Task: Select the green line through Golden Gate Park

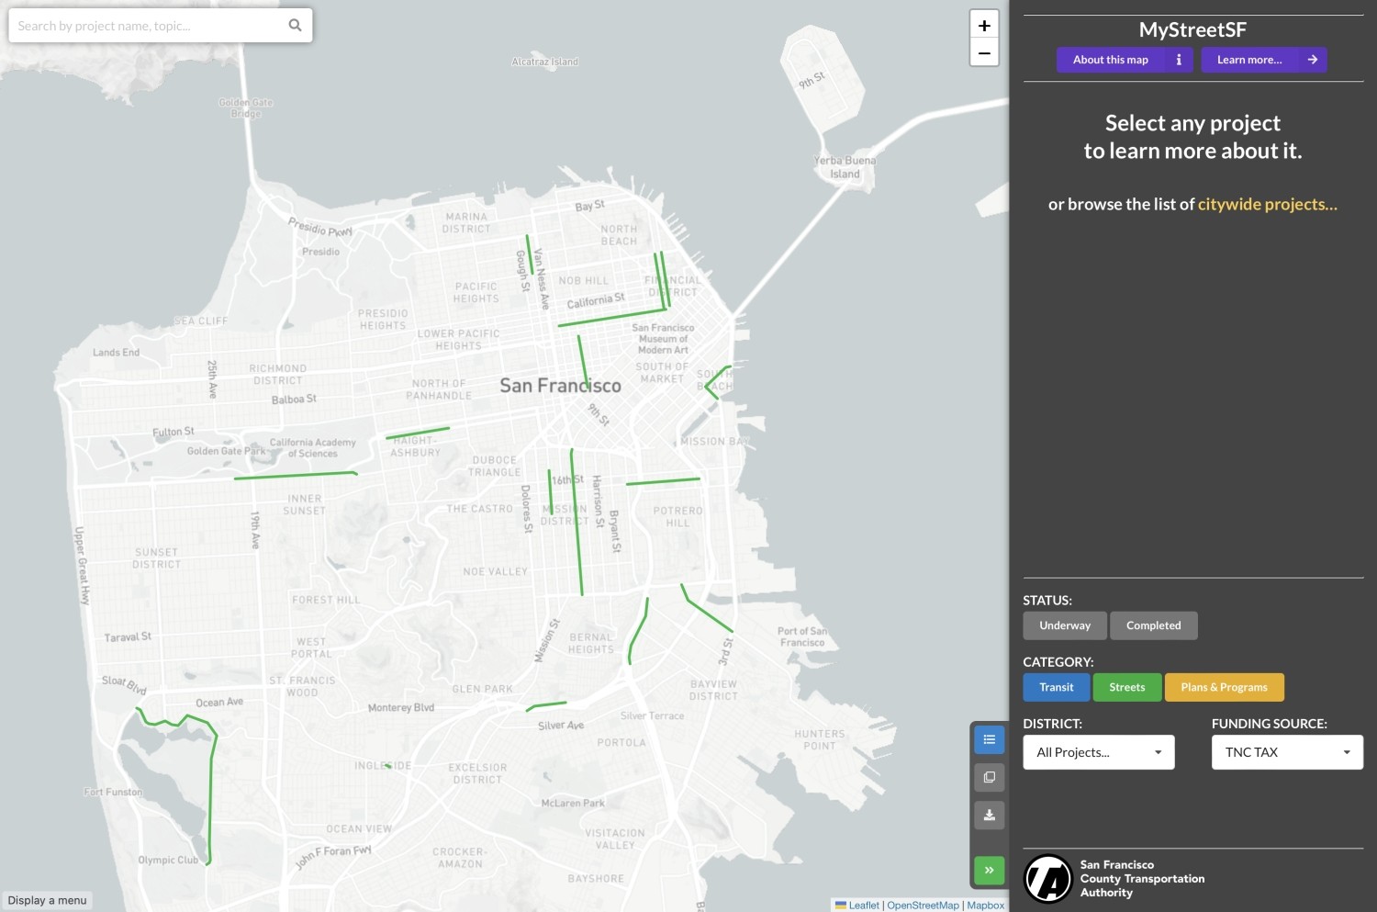Action: 296,475
